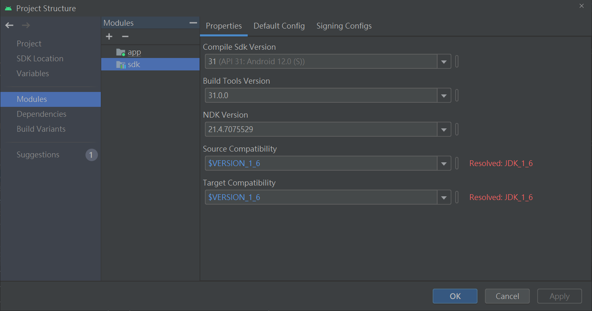The height and width of the screenshot is (311, 592).
Task: Open Compile Sdk Version dropdown arrow
Action: 444,62
